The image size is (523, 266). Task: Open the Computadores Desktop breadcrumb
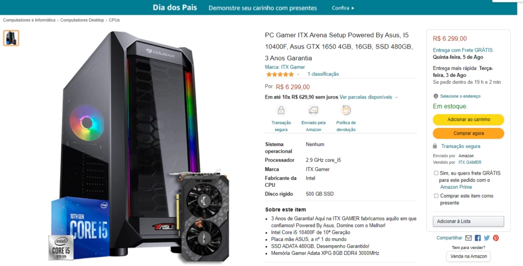82,20
